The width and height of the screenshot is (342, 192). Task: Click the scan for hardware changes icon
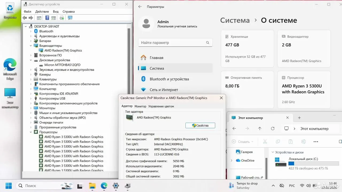[70, 18]
